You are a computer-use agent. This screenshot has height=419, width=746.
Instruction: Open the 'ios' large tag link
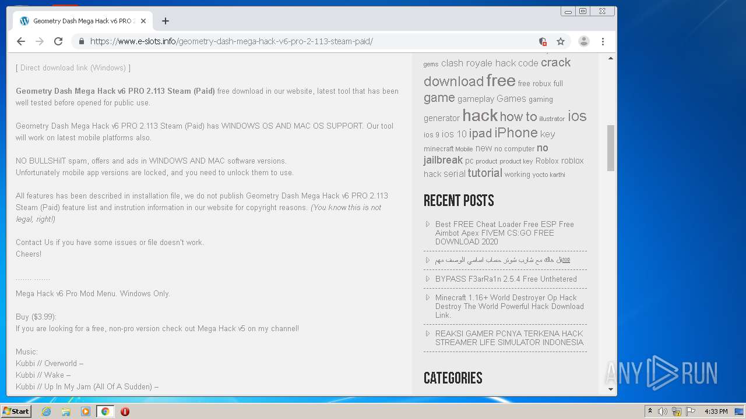tap(577, 116)
